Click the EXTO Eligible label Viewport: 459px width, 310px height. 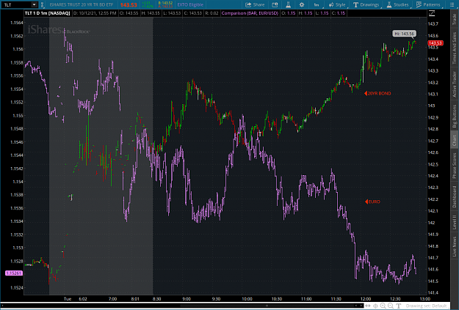(190, 4)
